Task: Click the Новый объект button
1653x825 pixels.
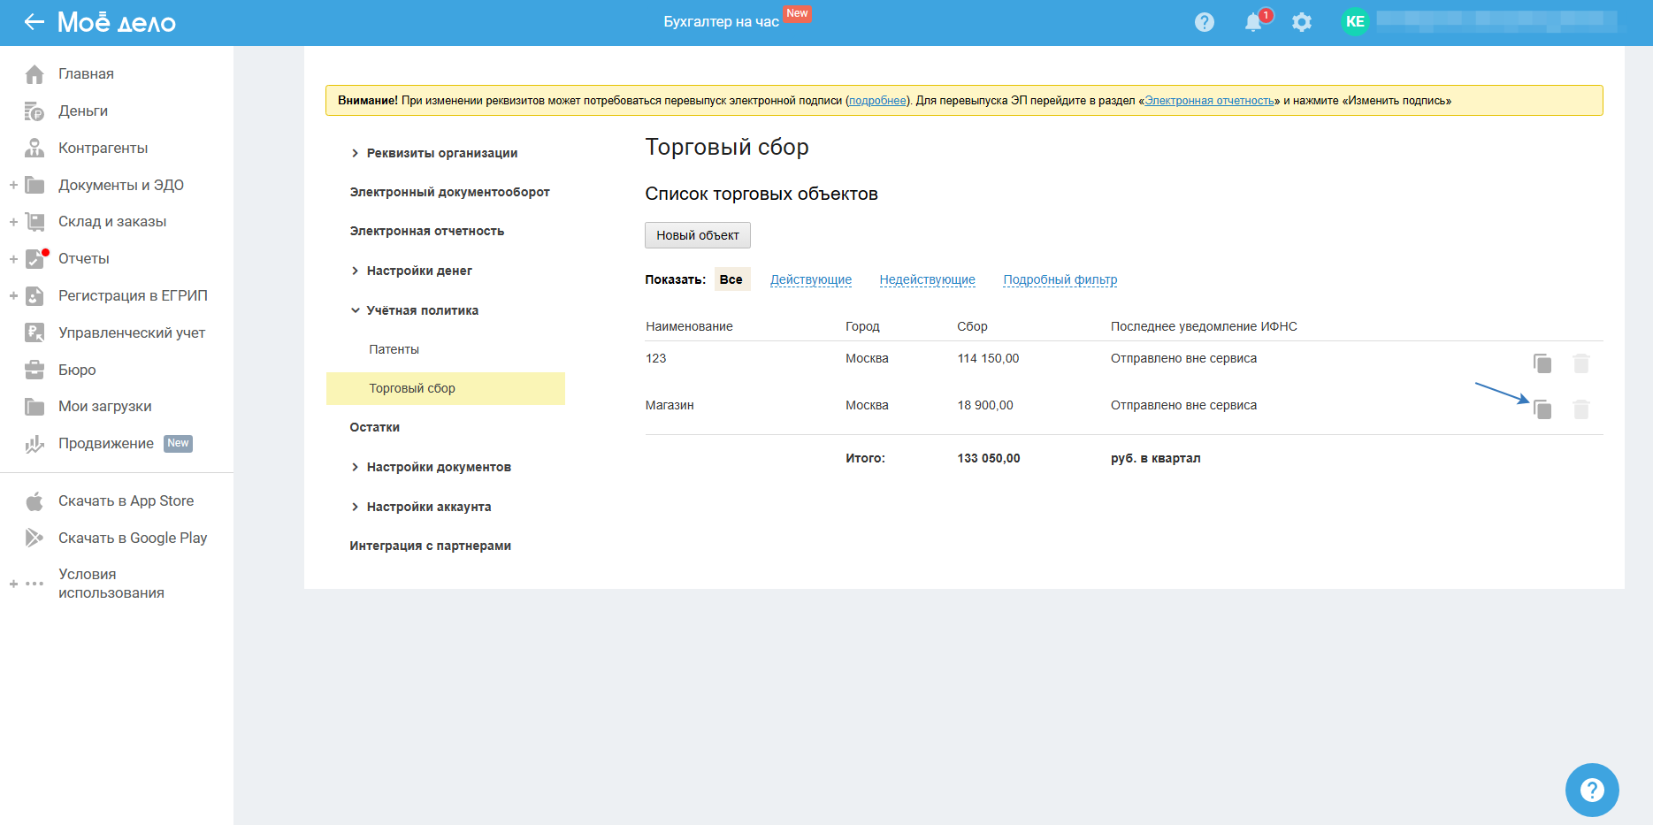Action: pyautogui.click(x=698, y=235)
